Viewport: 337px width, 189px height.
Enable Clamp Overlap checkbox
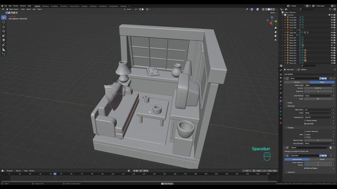click(x=305, y=121)
